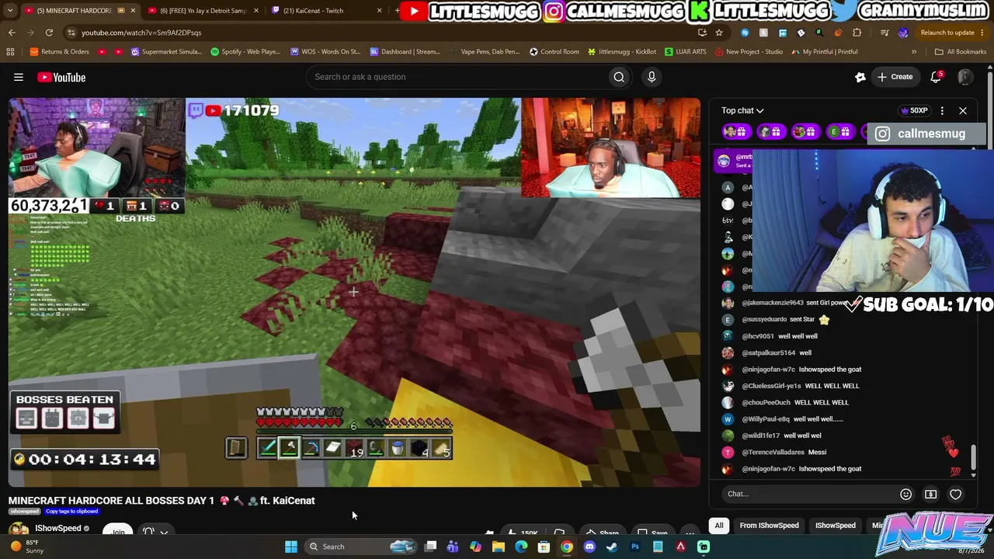994x559 pixels.
Task: Open the IShowSpeed channel name link
Action: (x=58, y=529)
